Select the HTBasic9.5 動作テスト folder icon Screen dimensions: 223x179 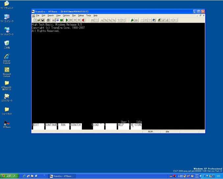tap(7, 85)
